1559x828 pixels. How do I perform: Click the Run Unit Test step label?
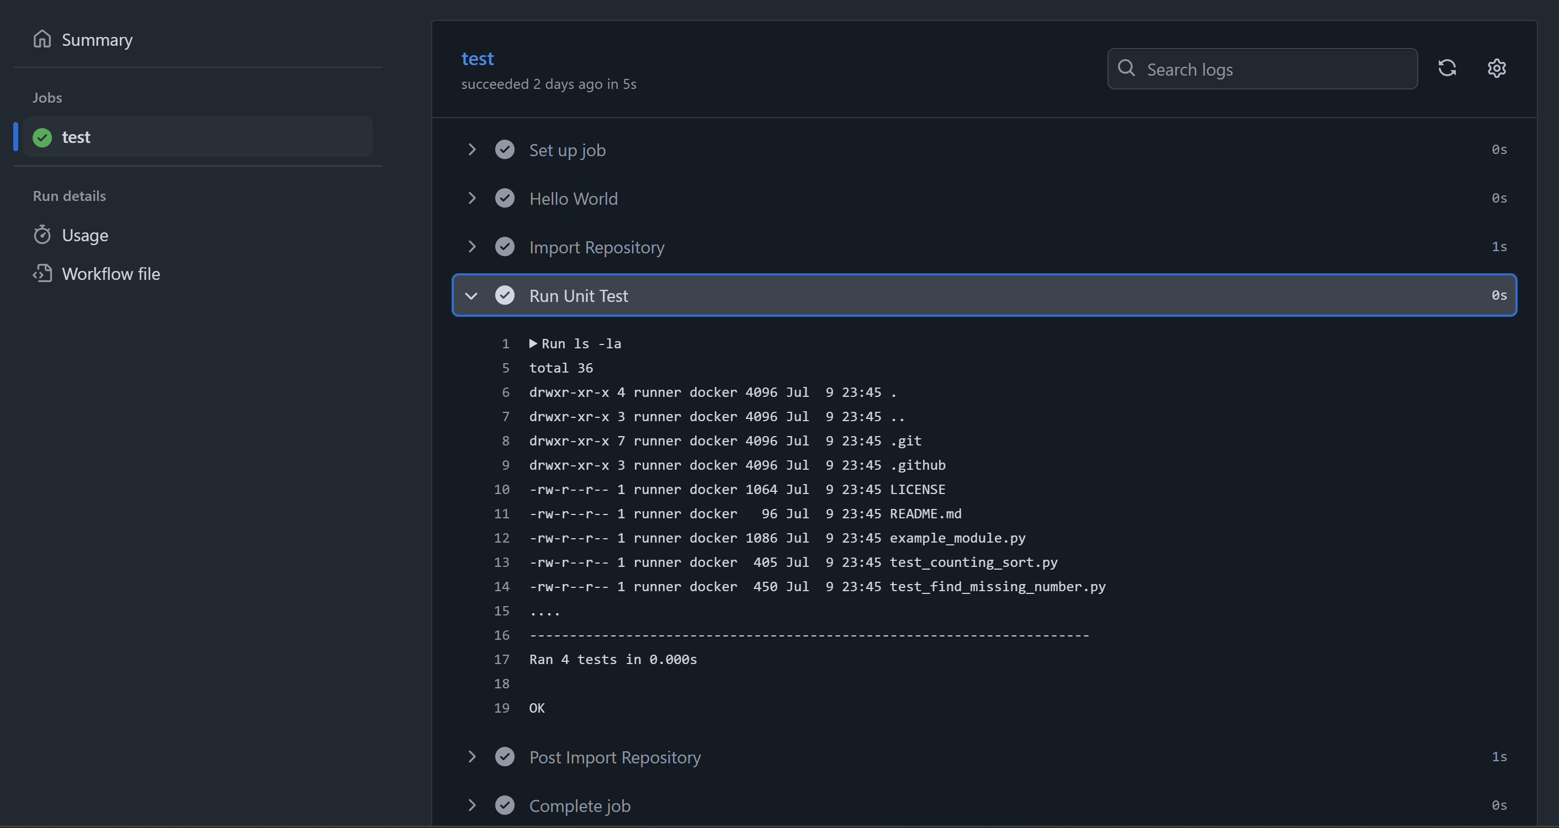point(579,296)
